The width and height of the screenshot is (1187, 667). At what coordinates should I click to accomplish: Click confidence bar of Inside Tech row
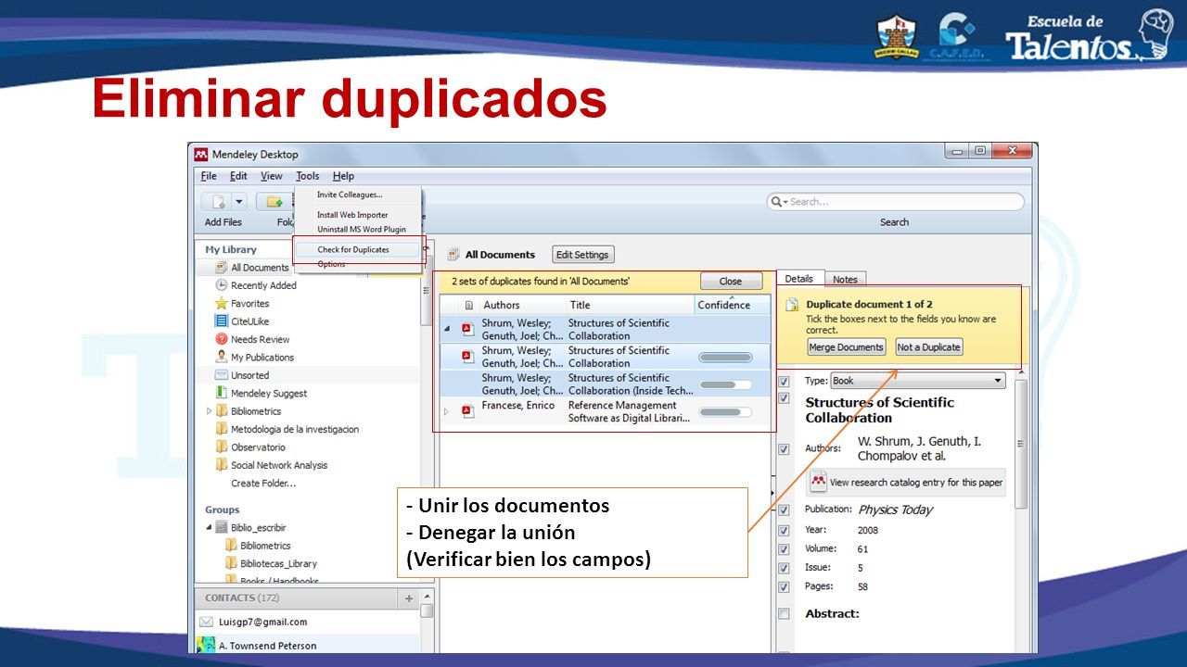(x=725, y=384)
